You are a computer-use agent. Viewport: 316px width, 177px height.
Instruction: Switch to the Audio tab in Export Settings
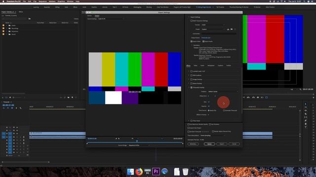pyautogui.click(x=202, y=65)
